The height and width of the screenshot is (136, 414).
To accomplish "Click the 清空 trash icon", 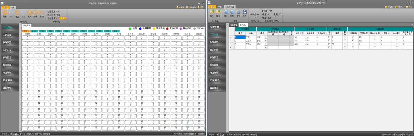I will pyautogui.click(x=238, y=12).
